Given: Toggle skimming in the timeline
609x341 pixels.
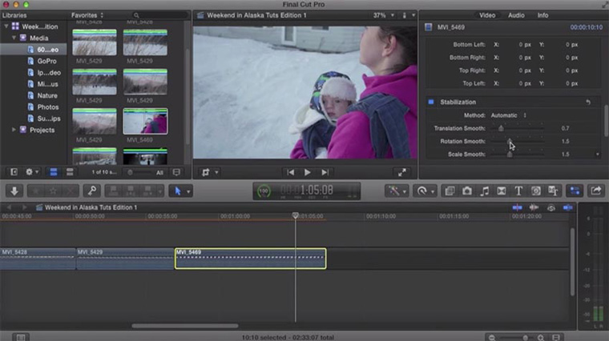Looking at the screenshot, I should point(517,207).
